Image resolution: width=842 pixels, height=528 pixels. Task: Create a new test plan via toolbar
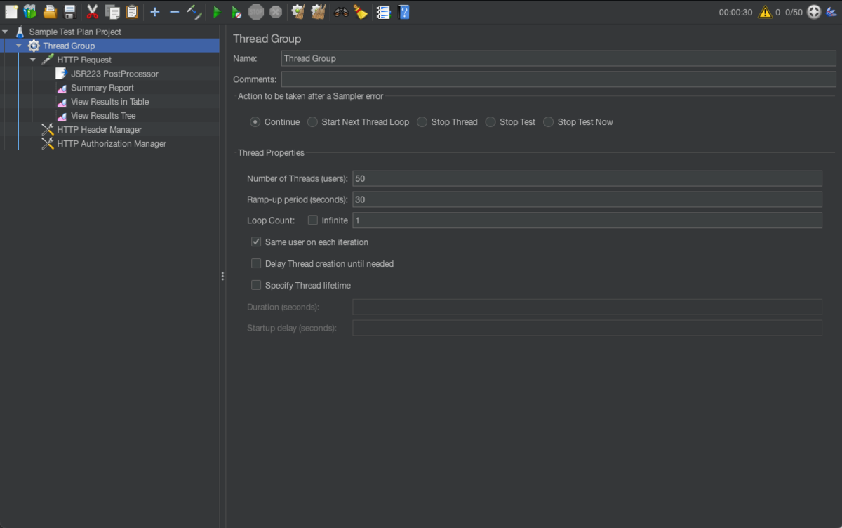(11, 12)
